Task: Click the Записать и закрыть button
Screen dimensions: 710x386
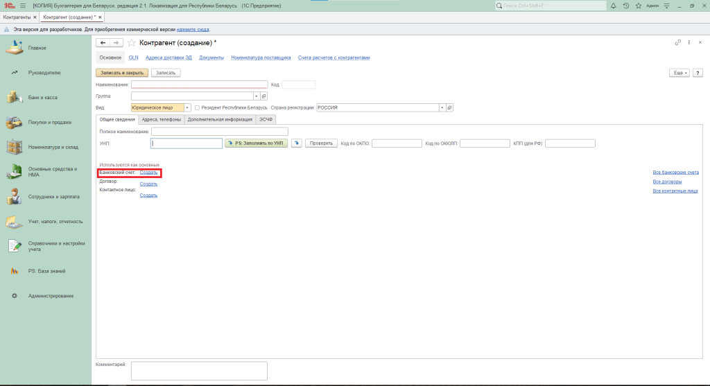Action: pos(121,73)
